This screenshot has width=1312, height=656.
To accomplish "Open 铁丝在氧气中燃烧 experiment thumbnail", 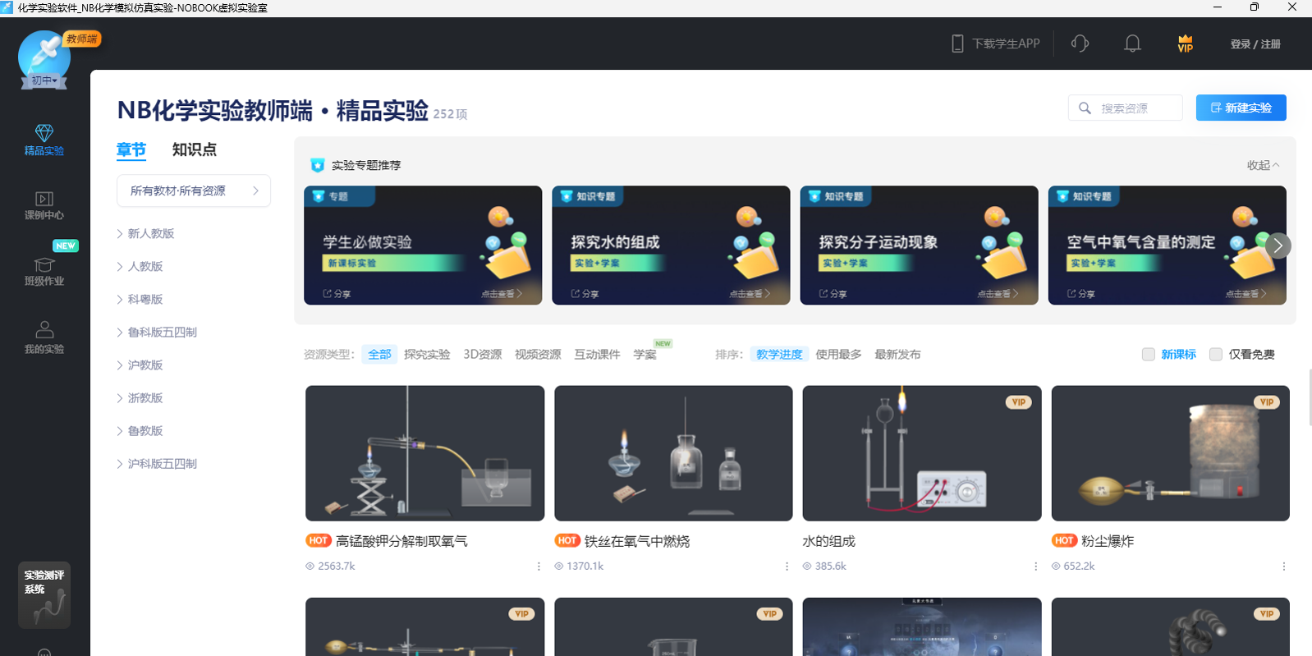I will click(x=673, y=453).
